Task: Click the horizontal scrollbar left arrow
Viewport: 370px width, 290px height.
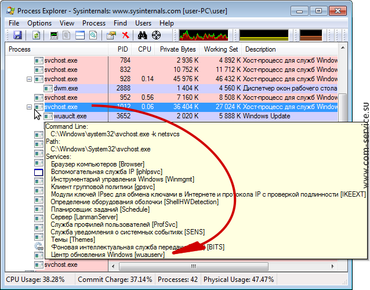Action: [113, 266]
